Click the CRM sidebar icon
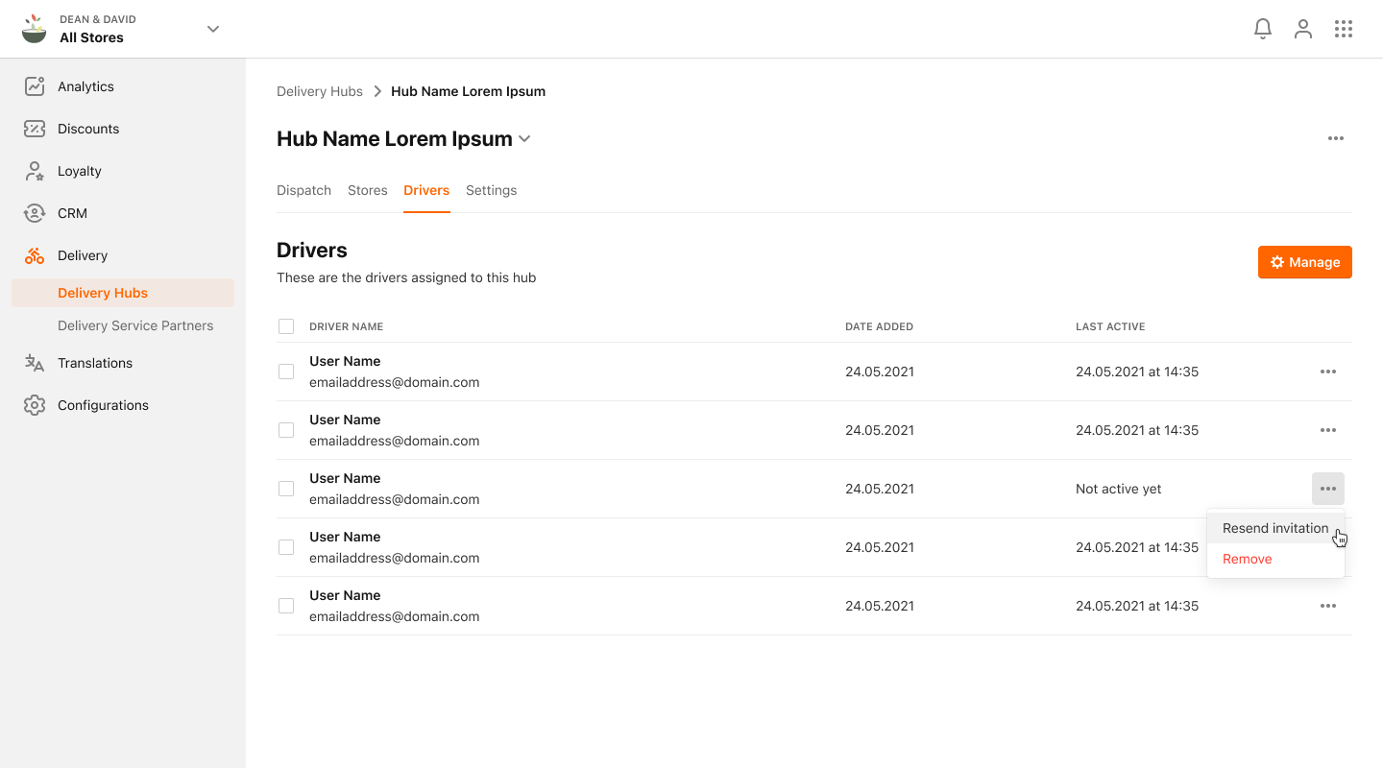The height and width of the screenshot is (768, 1383). 35,212
